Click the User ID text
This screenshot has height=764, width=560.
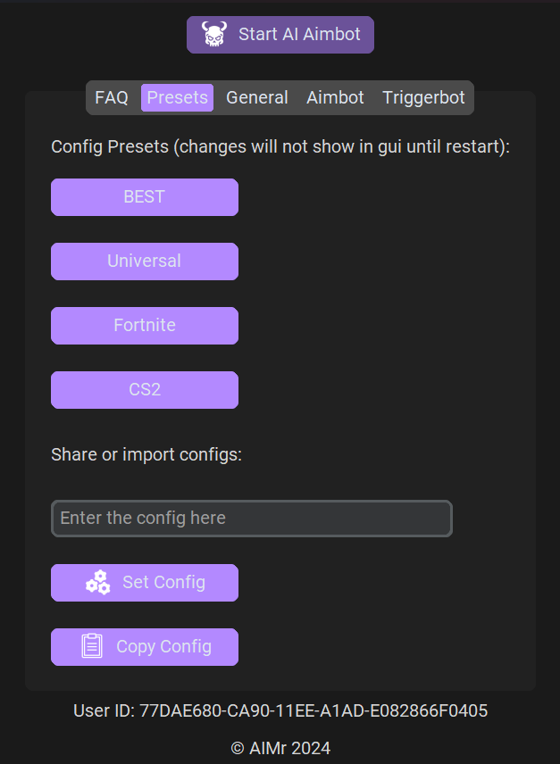pos(280,710)
